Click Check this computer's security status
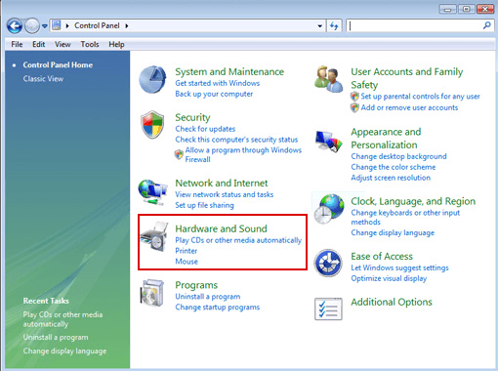This screenshot has height=371, width=498. (x=236, y=140)
